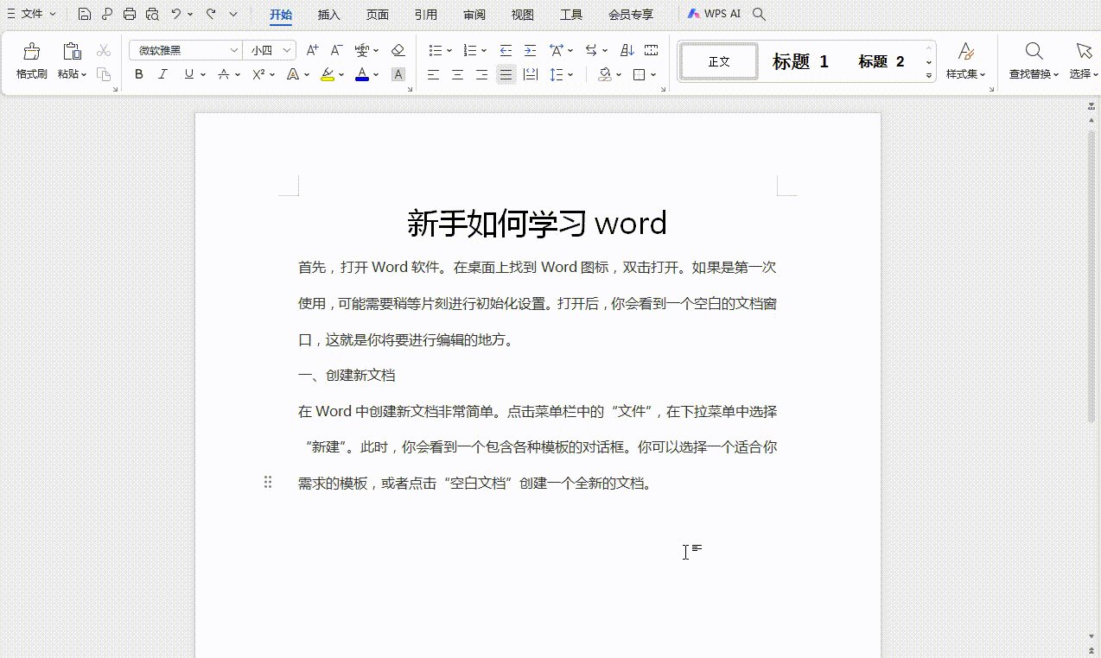Click the Undo arrow icon
Screen dimensions: 1101x658
click(175, 14)
